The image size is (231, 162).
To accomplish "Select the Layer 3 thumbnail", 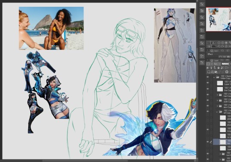I will tap(220, 83).
